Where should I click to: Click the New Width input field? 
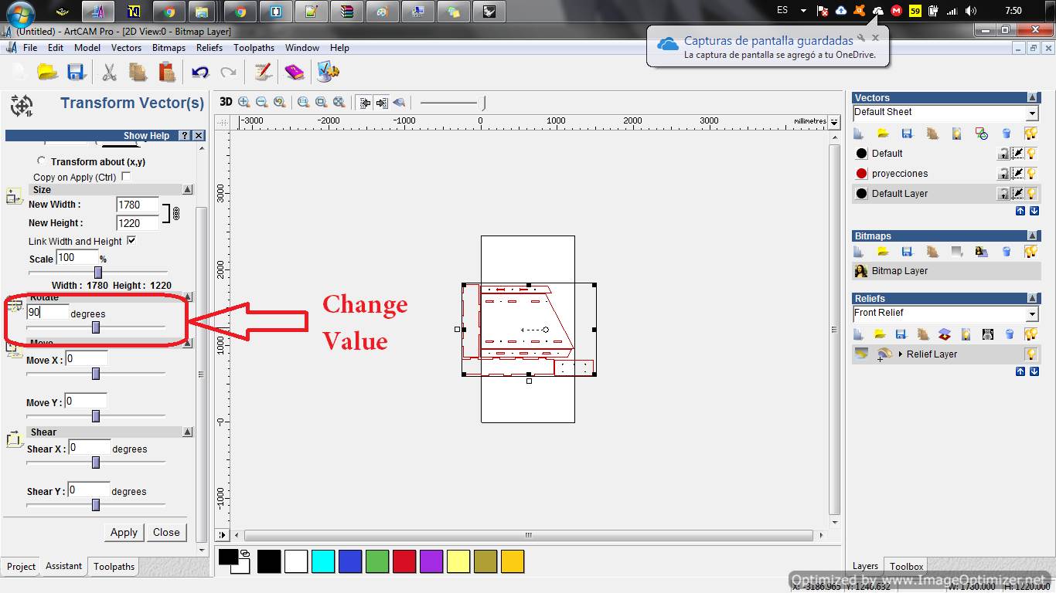click(x=138, y=205)
